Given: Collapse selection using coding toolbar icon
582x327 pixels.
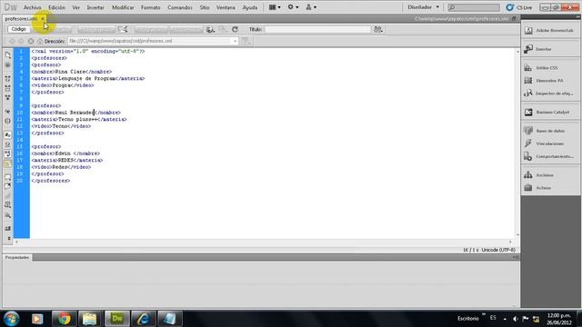Looking at the screenshot, I should click(x=8, y=88).
